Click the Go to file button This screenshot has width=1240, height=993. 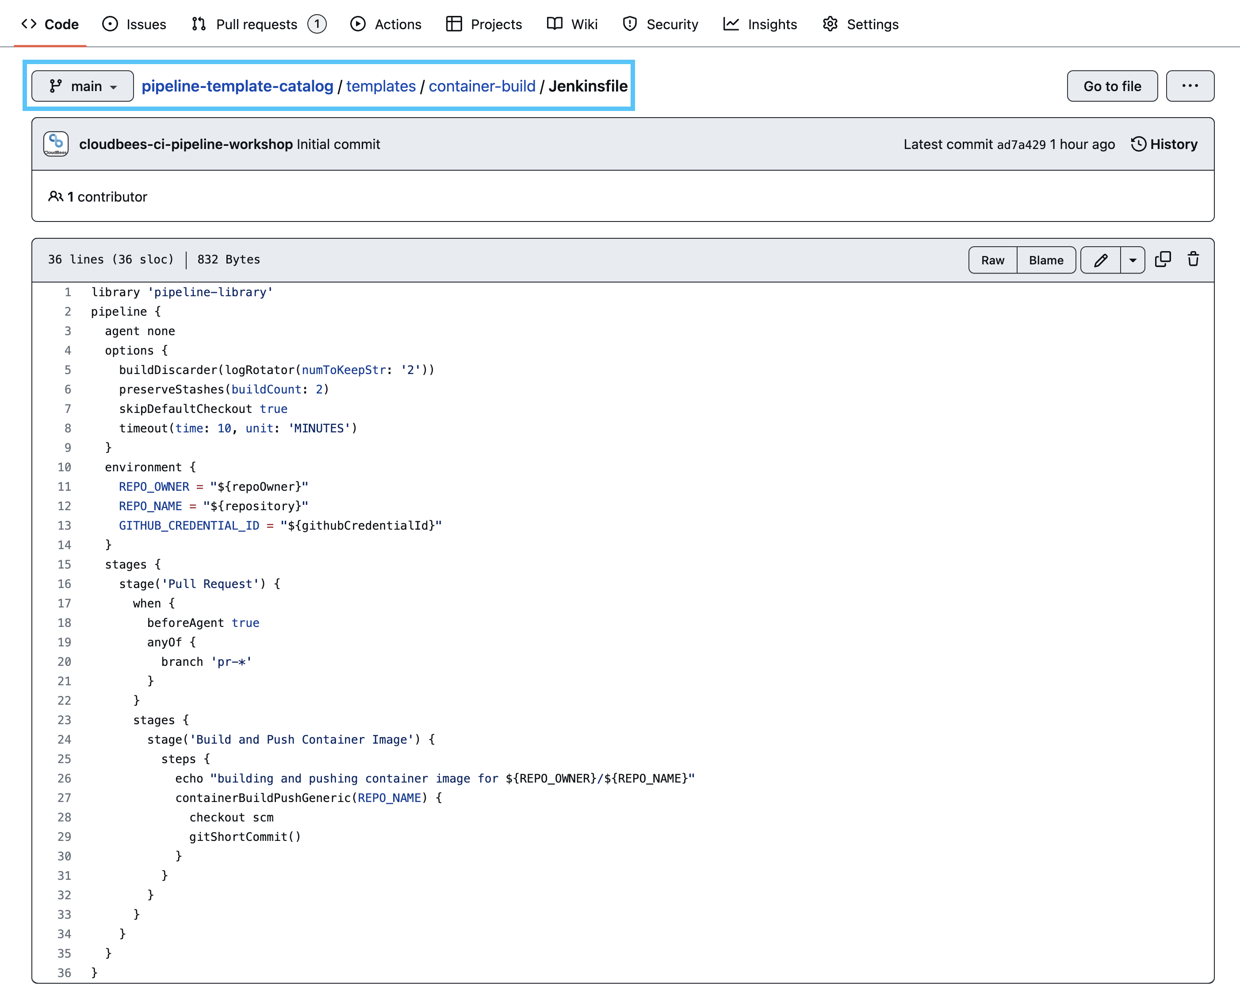(x=1112, y=86)
